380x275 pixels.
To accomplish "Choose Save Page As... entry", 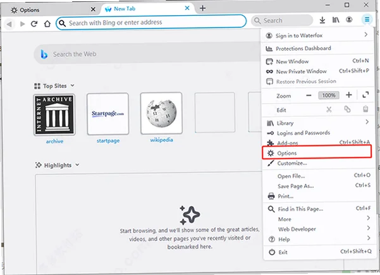I will pos(317,186).
